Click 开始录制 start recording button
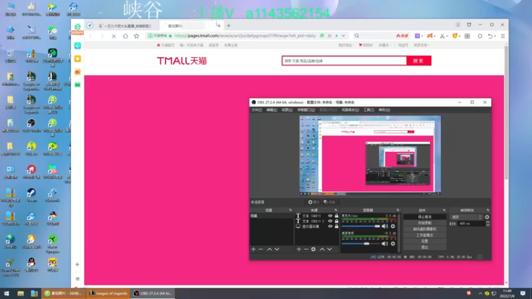532x299 pixels. click(x=424, y=223)
